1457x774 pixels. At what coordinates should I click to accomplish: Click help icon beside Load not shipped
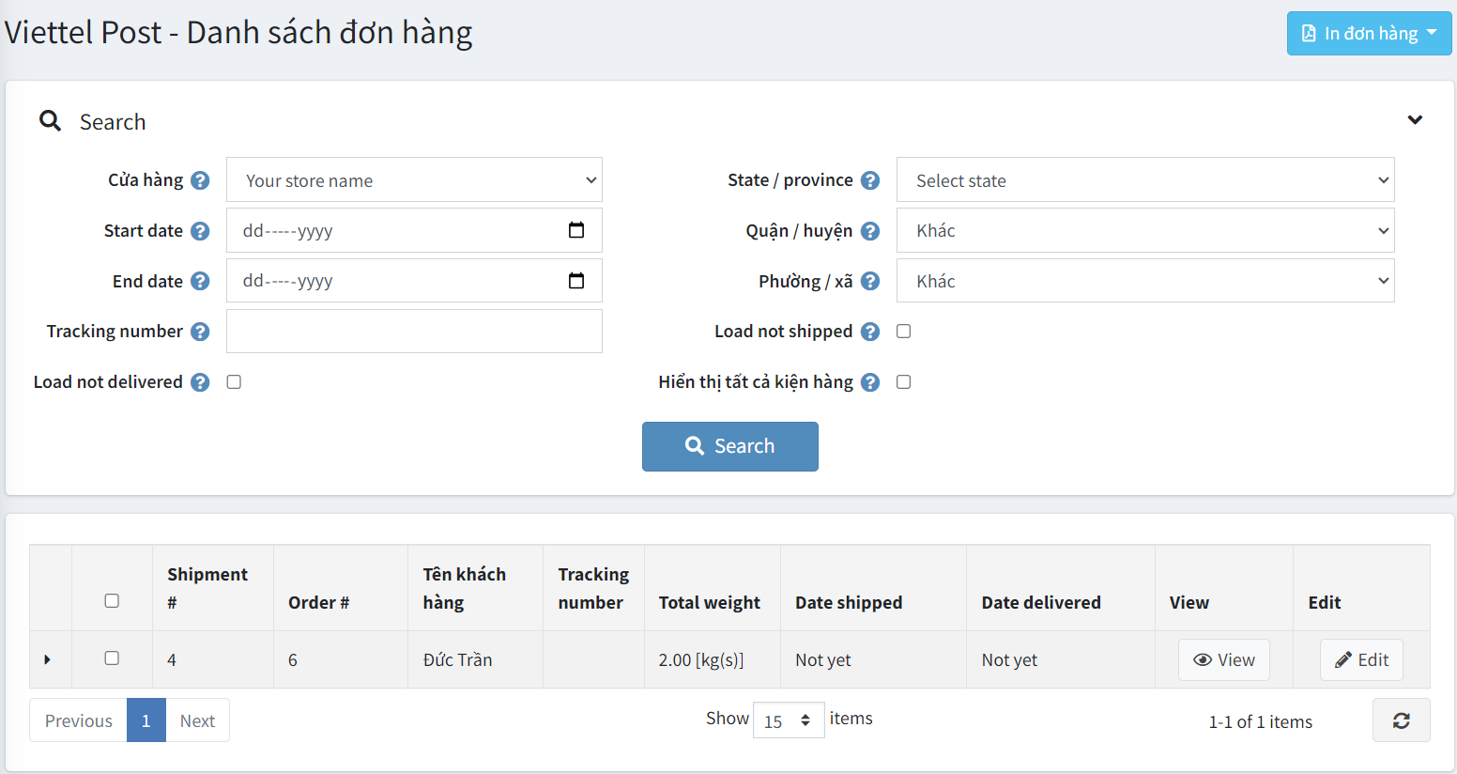pos(870,332)
